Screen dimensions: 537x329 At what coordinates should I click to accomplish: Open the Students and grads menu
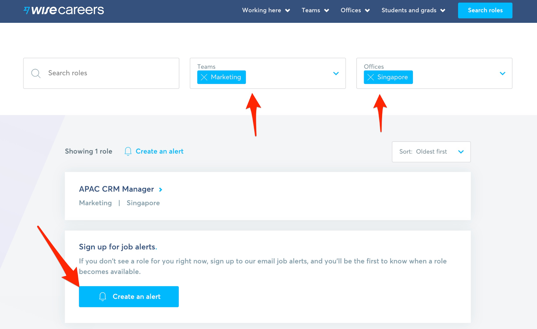[413, 10]
